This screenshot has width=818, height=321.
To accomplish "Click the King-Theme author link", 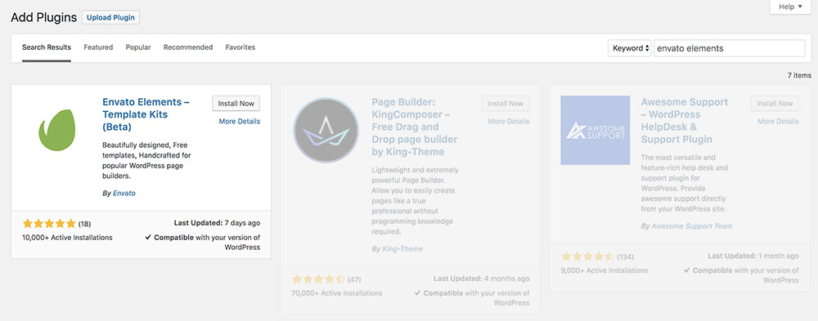I will [x=402, y=249].
